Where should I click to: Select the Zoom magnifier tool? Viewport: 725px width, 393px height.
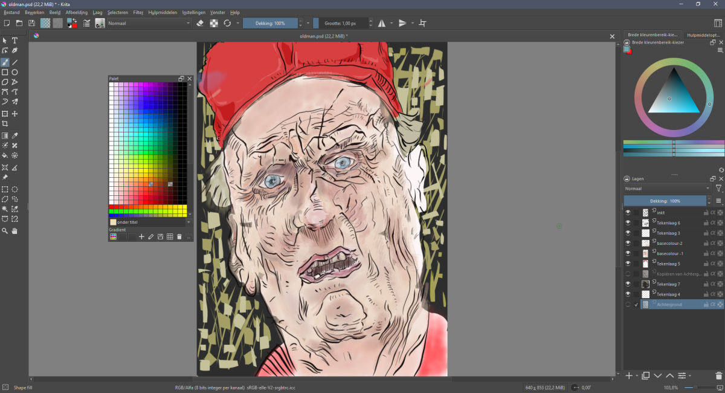point(5,231)
